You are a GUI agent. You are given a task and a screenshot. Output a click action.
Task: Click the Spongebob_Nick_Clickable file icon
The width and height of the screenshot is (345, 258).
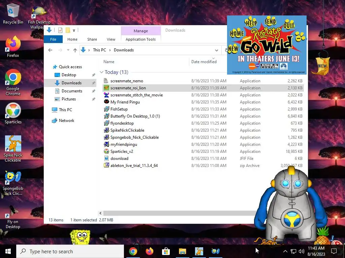point(106,137)
